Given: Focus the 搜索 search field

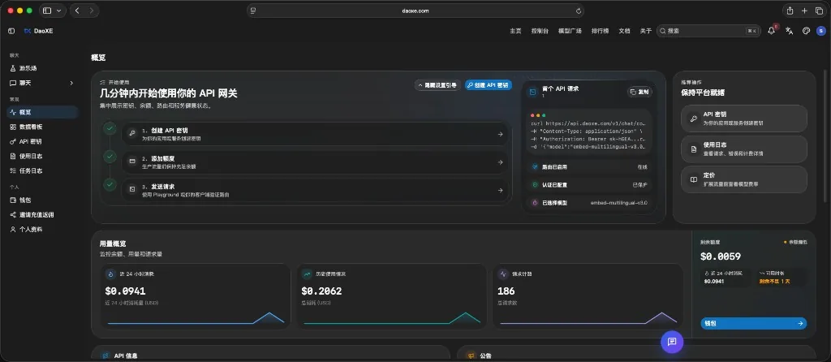Looking at the screenshot, I should coord(709,31).
